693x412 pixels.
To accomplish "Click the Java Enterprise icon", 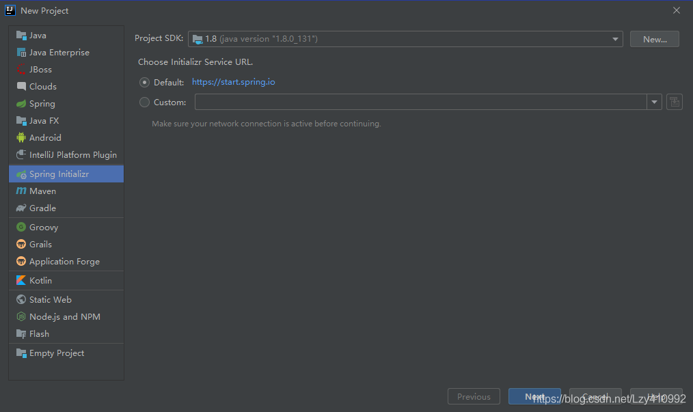I will 21,53.
